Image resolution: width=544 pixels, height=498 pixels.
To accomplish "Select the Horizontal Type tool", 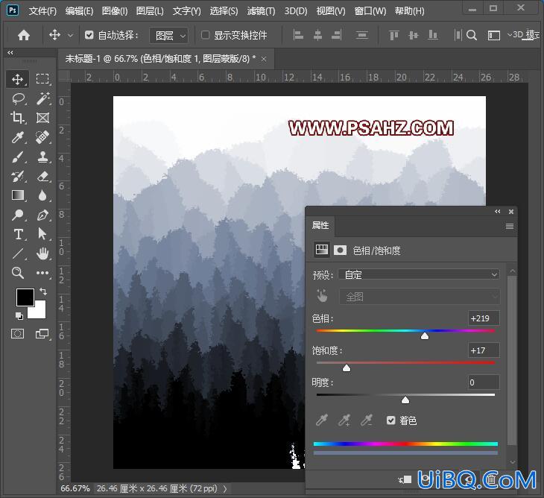I will coord(17,234).
